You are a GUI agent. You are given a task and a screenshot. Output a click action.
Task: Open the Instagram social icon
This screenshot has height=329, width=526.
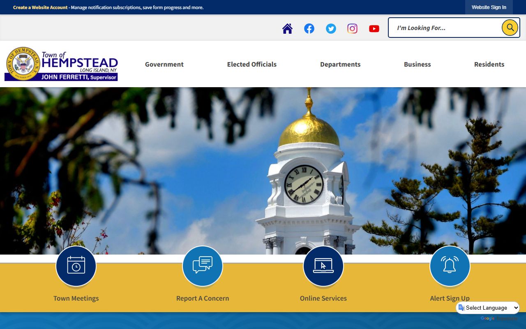click(x=352, y=28)
